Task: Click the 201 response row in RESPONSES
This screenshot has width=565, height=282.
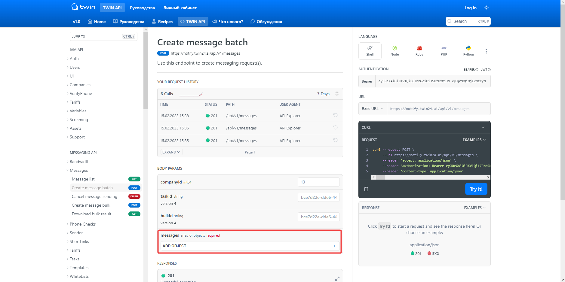Action: pyautogui.click(x=250, y=276)
